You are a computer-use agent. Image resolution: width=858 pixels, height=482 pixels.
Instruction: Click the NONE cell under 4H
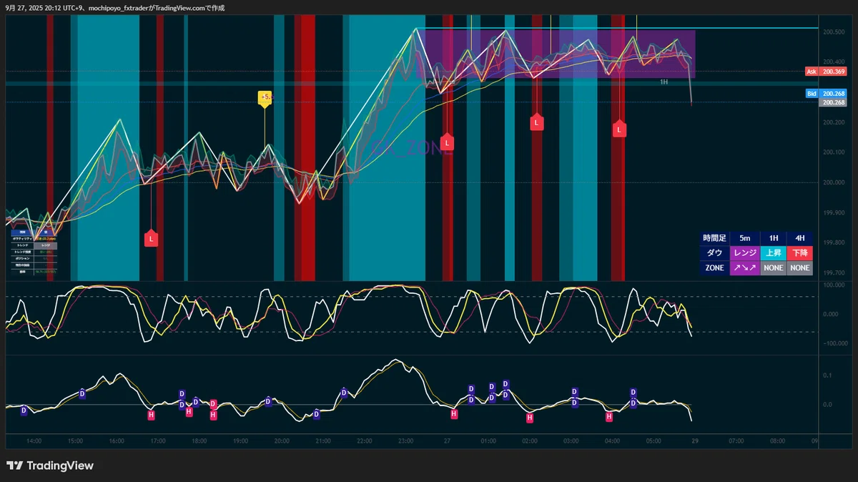[799, 268]
